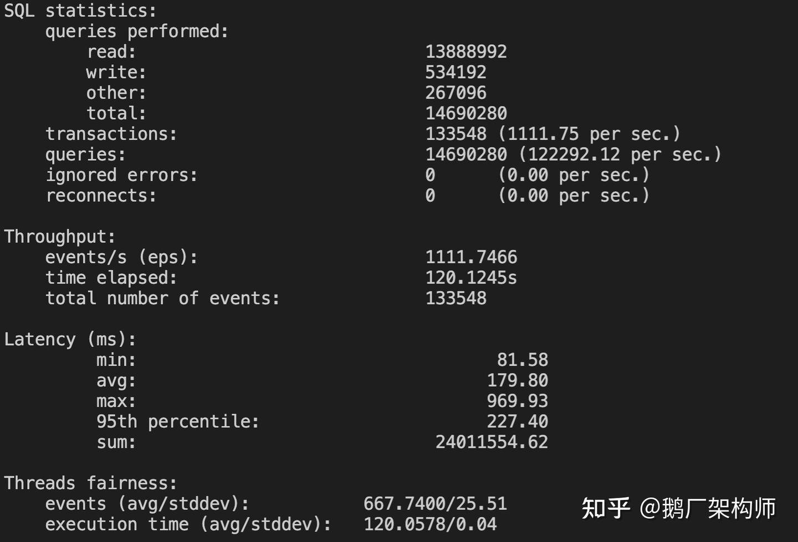This screenshot has height=542, width=798.
Task: Select the events/s value 1111.7466
Action: tap(471, 257)
